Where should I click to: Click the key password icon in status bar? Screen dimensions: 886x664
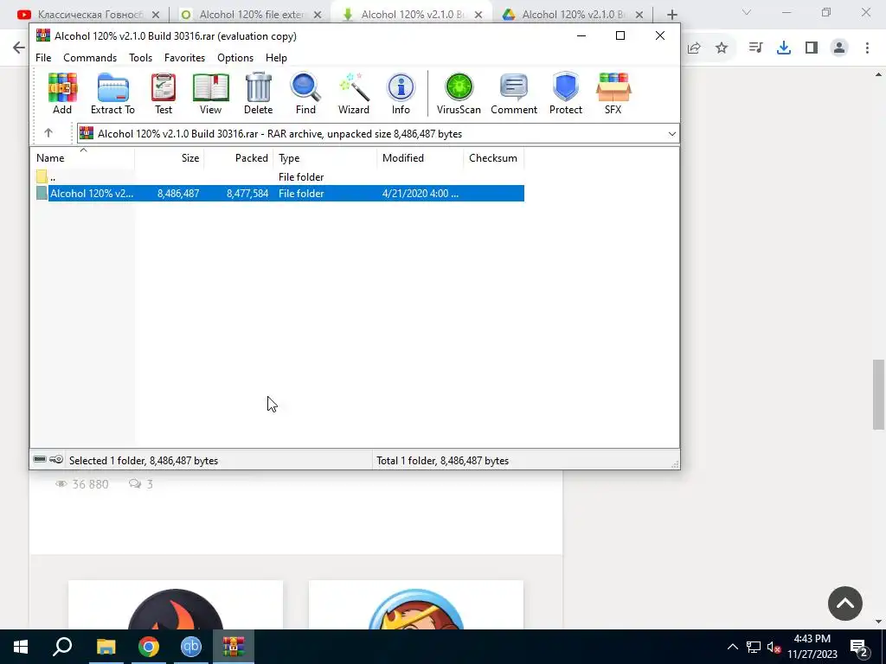coord(56,460)
